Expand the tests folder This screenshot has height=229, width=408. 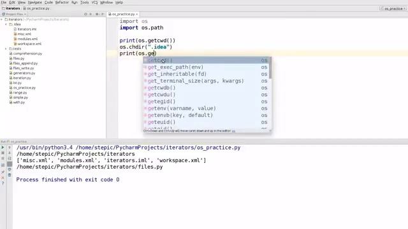pyautogui.click(x=6, y=48)
